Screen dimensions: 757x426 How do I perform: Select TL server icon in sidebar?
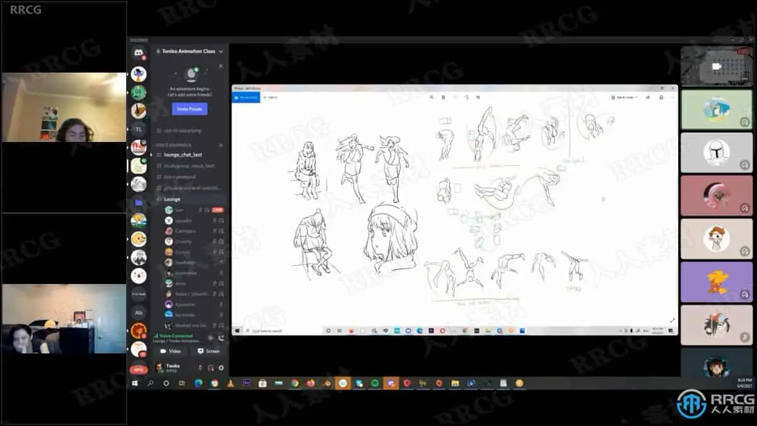tap(139, 129)
